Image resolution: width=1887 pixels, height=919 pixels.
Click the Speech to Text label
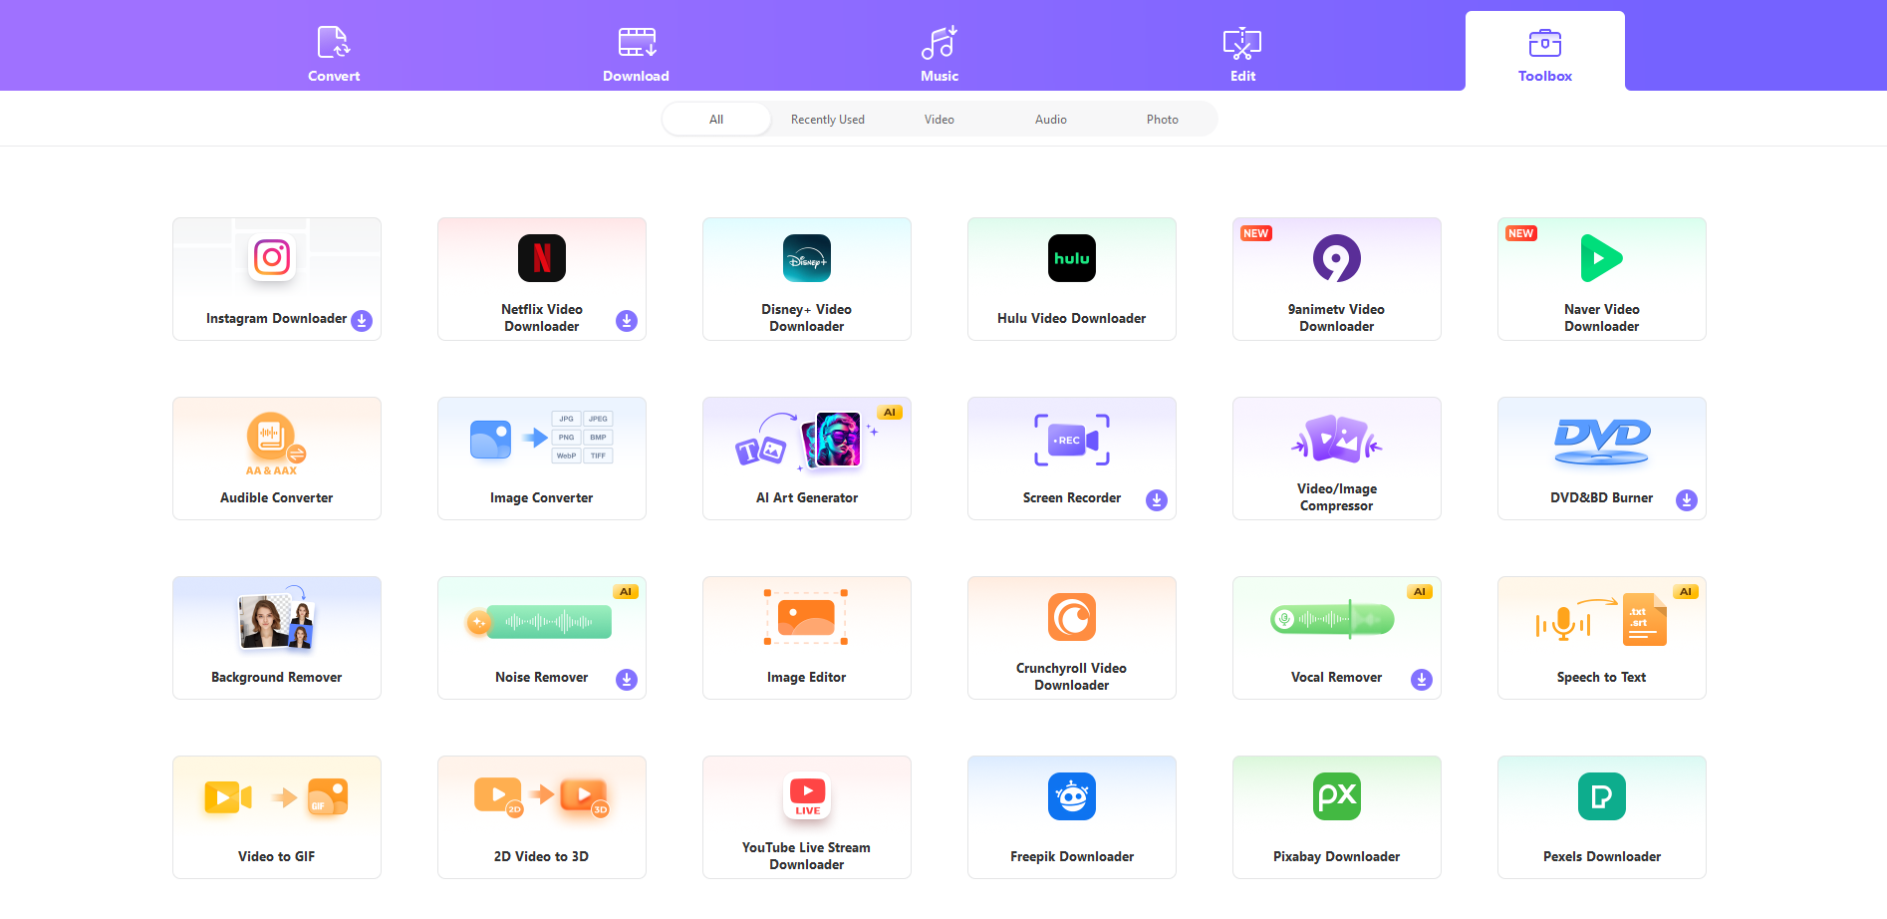point(1602,678)
